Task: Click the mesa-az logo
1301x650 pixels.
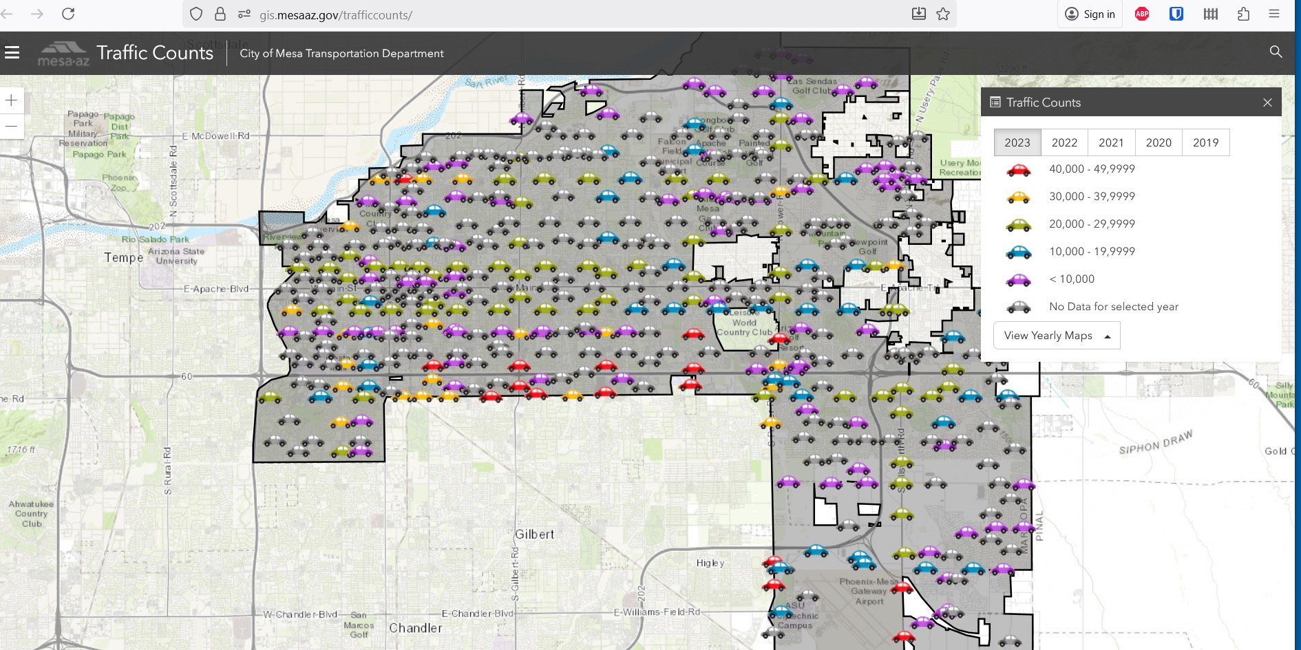Action: [x=63, y=54]
